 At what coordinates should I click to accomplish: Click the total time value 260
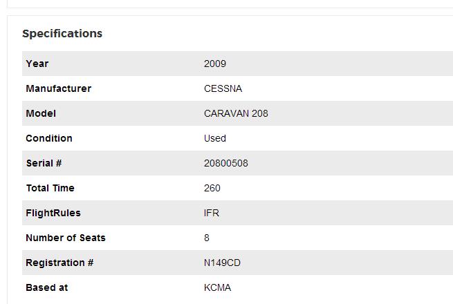click(x=212, y=188)
